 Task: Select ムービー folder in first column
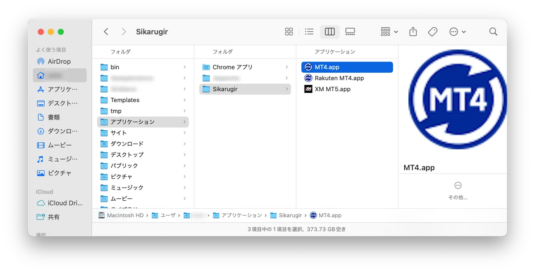[143, 199]
